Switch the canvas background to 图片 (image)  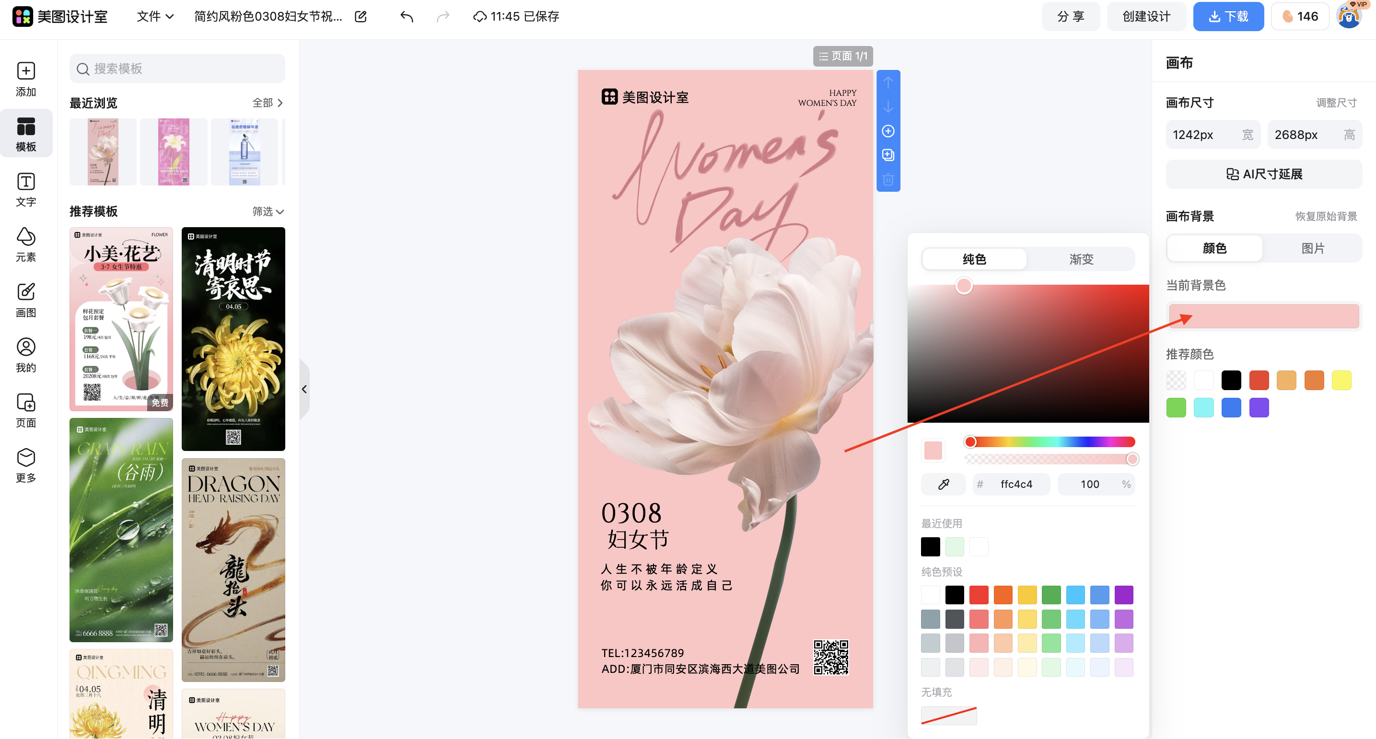(x=1312, y=248)
